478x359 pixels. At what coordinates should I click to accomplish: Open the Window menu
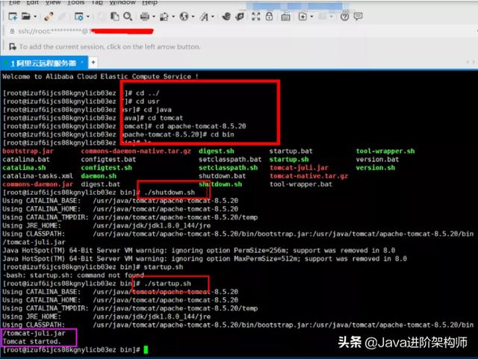(x=122, y=2)
